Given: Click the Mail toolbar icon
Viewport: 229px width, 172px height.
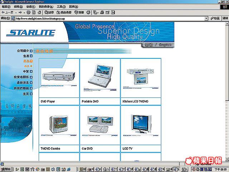Looking at the screenshot, I should (96, 13).
